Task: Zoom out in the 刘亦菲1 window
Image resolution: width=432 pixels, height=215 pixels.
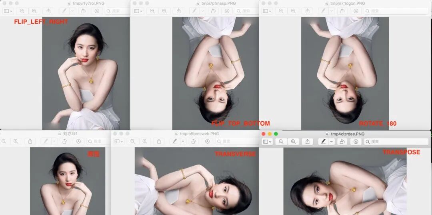Action: point(4,141)
